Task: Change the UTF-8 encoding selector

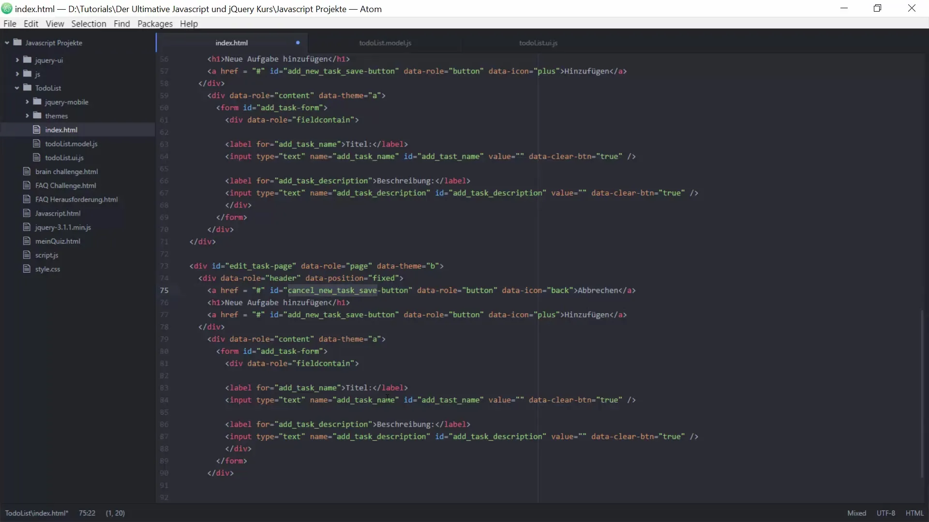Action: [x=885, y=513]
